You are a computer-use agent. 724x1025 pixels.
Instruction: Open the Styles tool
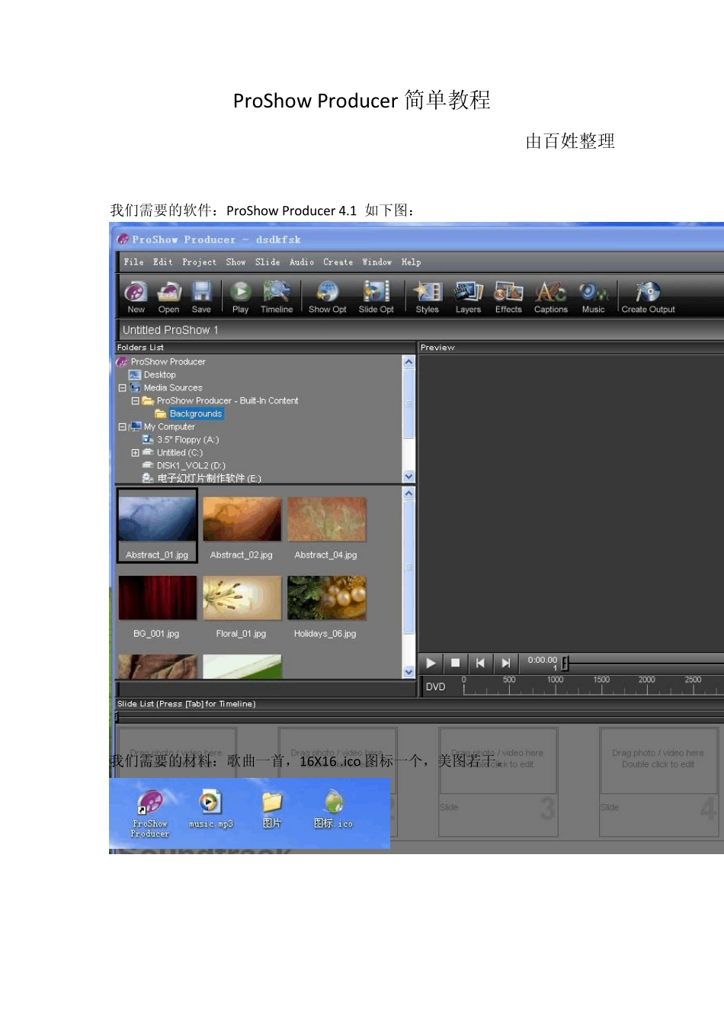tap(428, 297)
